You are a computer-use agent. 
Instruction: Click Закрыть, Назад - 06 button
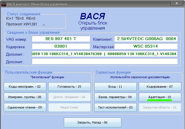pyautogui.click(x=92, y=122)
